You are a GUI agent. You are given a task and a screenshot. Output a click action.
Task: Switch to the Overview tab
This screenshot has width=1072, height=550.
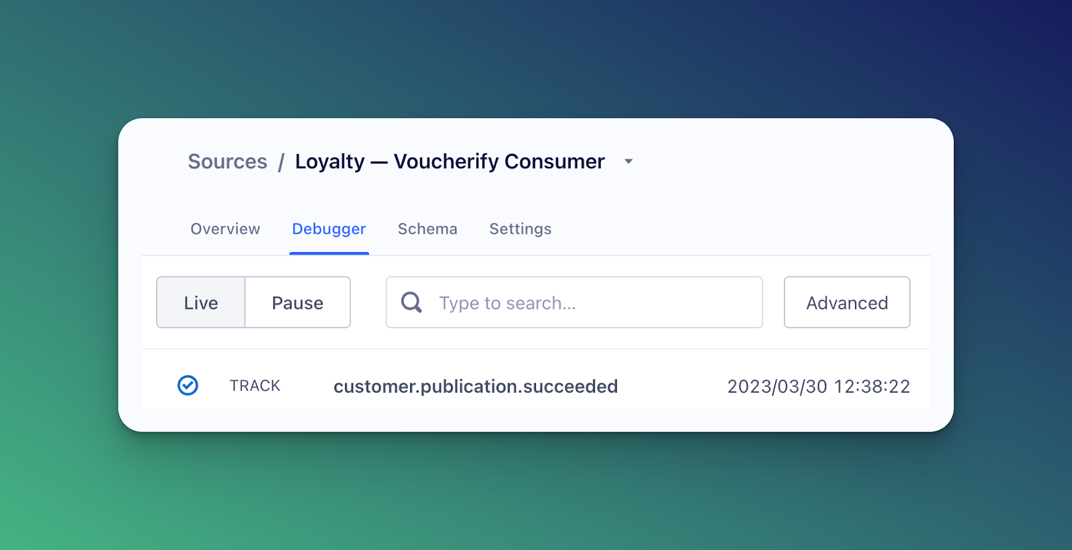coord(225,229)
